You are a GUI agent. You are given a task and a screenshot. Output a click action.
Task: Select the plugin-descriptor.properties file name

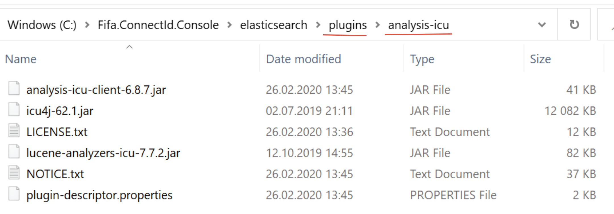click(99, 195)
